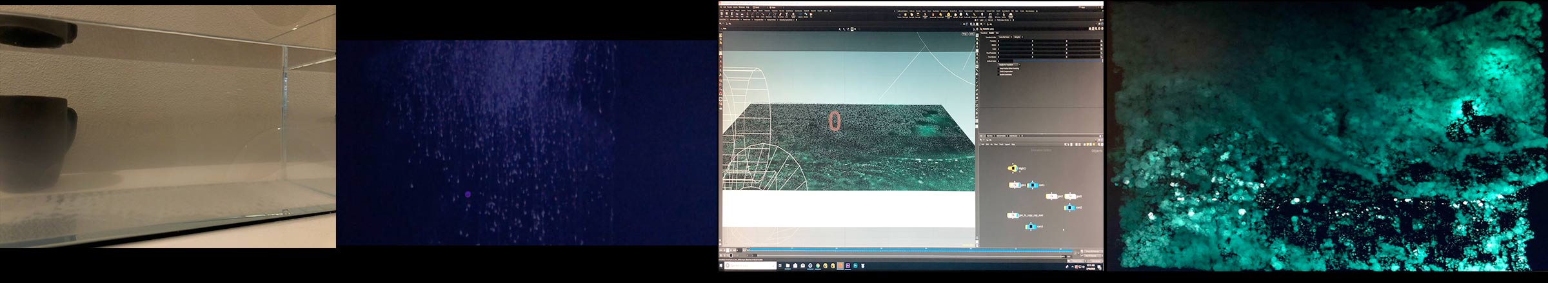Open the File menu in Houdini
Screen dimensions: 1548x283
coord(721,7)
